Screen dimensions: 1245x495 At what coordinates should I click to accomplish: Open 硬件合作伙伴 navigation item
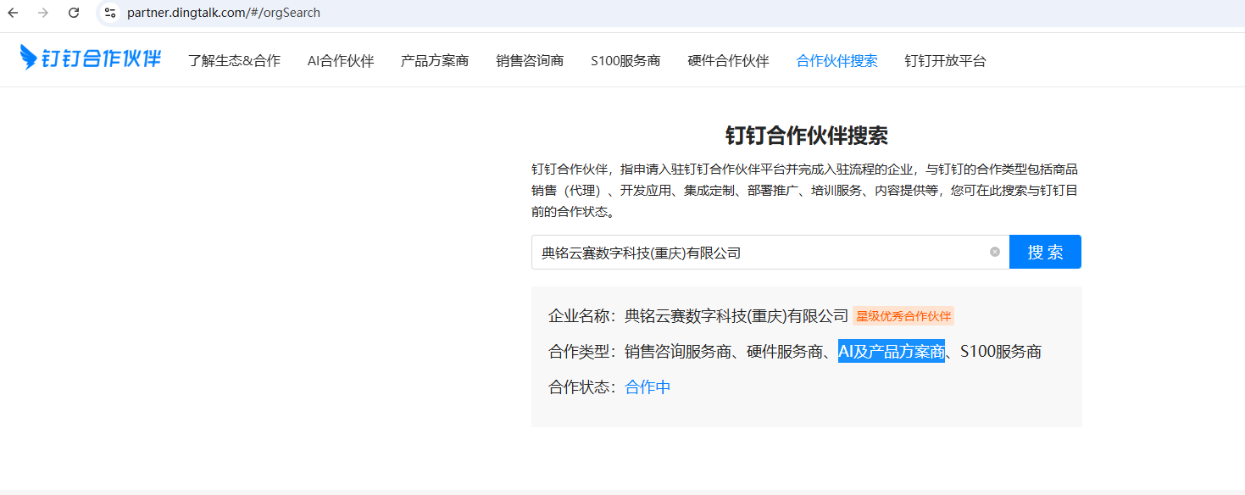pos(728,61)
